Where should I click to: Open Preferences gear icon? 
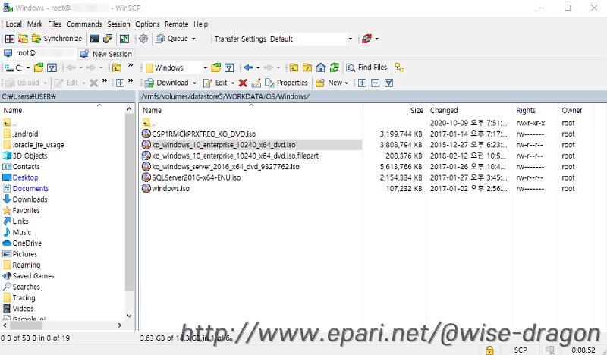tap(143, 39)
